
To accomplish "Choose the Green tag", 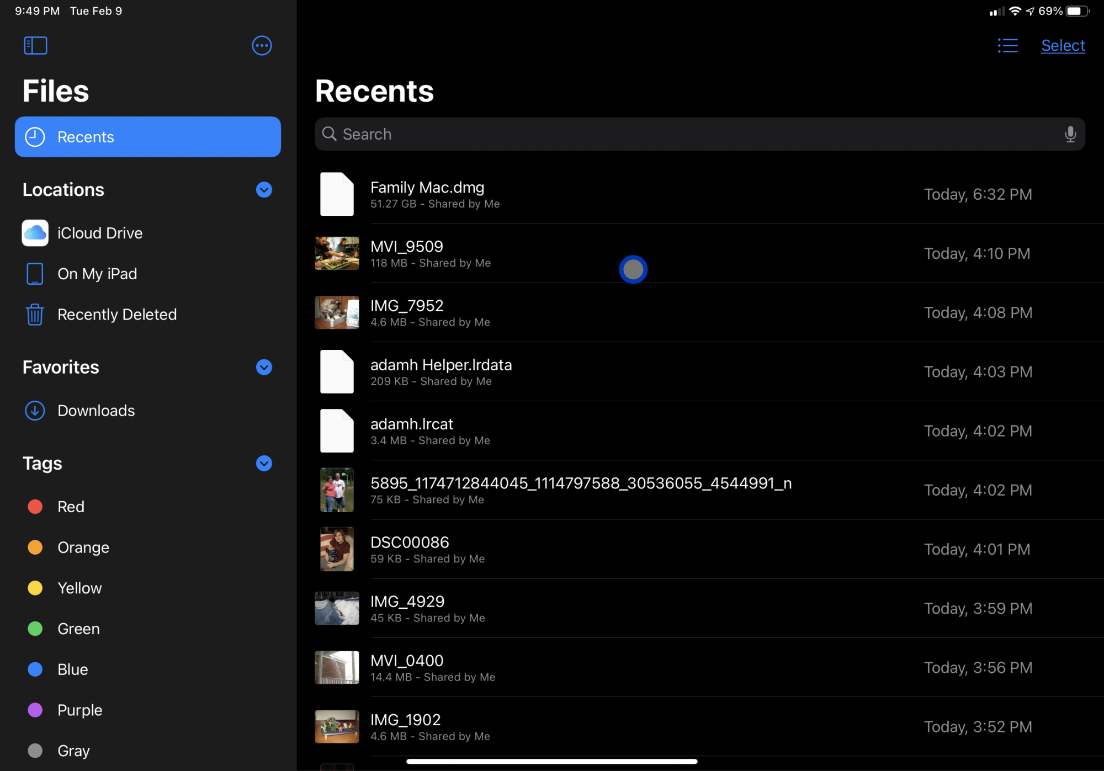I will (x=78, y=629).
